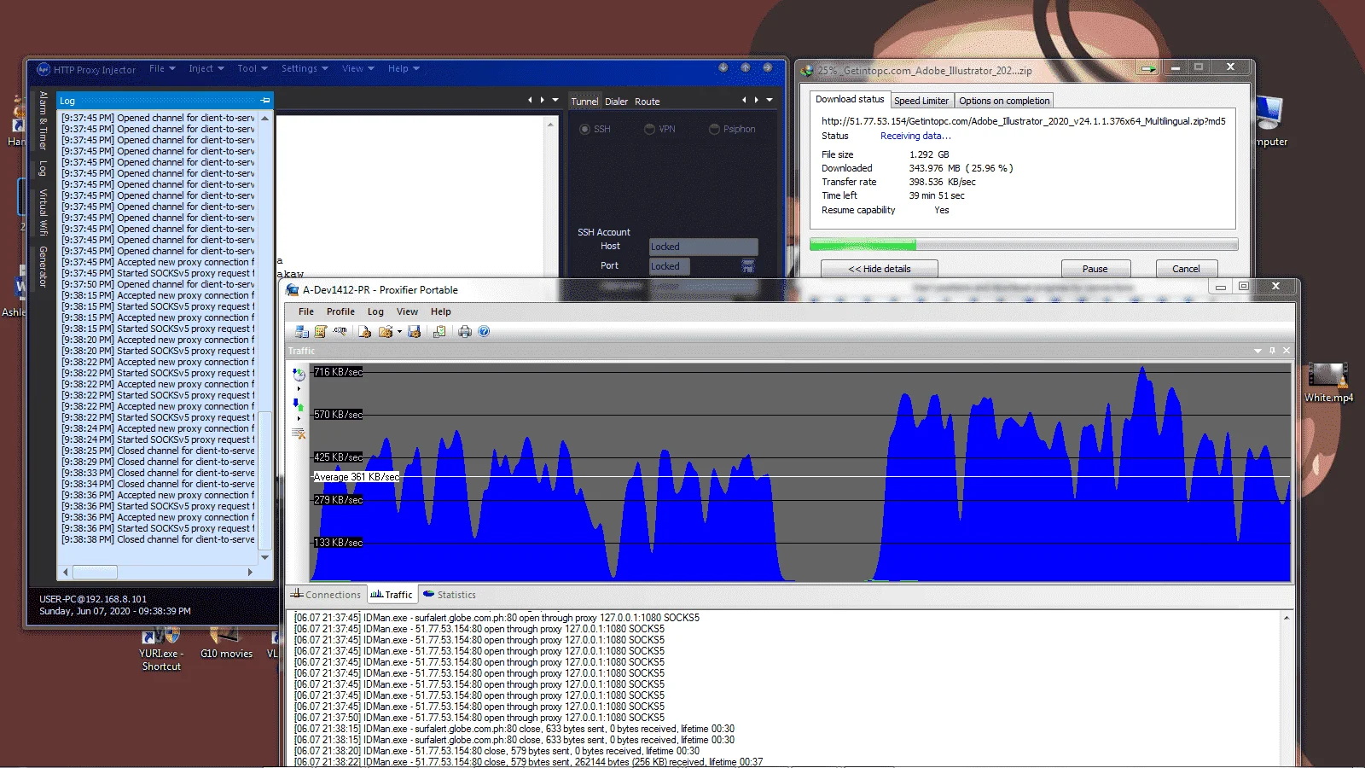
Task: Close the Traffic panel with its X
Action: pos(1287,351)
